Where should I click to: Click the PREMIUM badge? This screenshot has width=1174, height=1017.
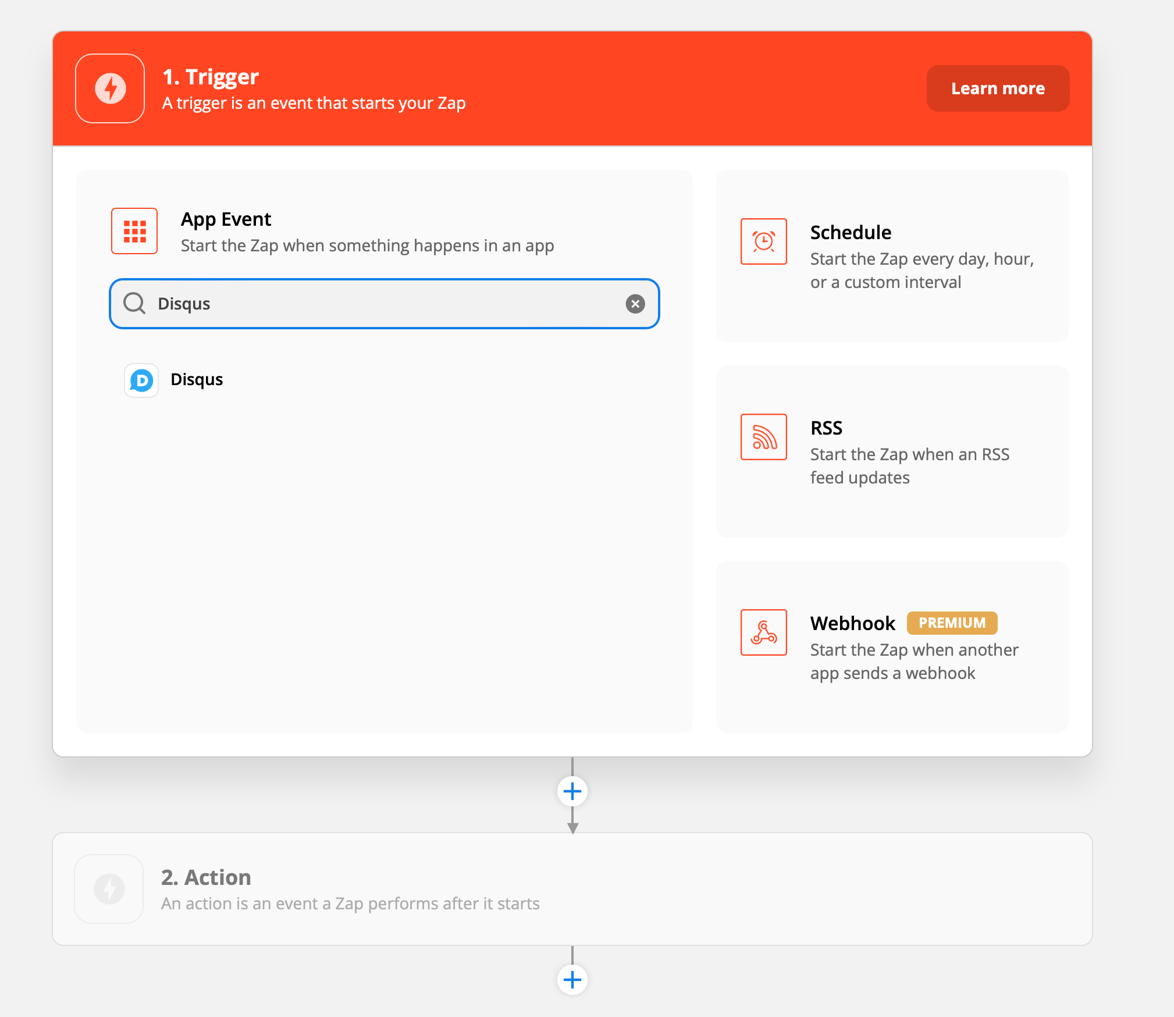(952, 623)
